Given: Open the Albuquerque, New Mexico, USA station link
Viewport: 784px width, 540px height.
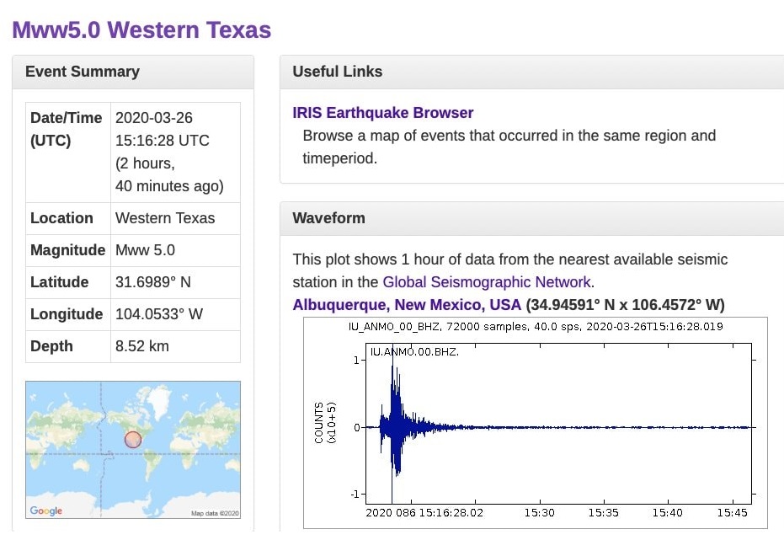Looking at the screenshot, I should point(407,304).
